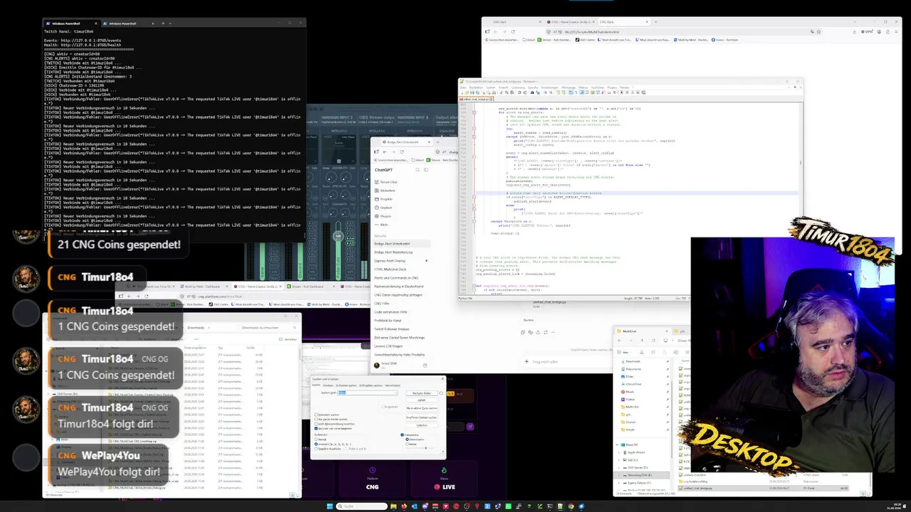Image resolution: width=911 pixels, height=512 pixels.
Task: Open the PowerShell tab dropdown arrow
Action: point(170,23)
